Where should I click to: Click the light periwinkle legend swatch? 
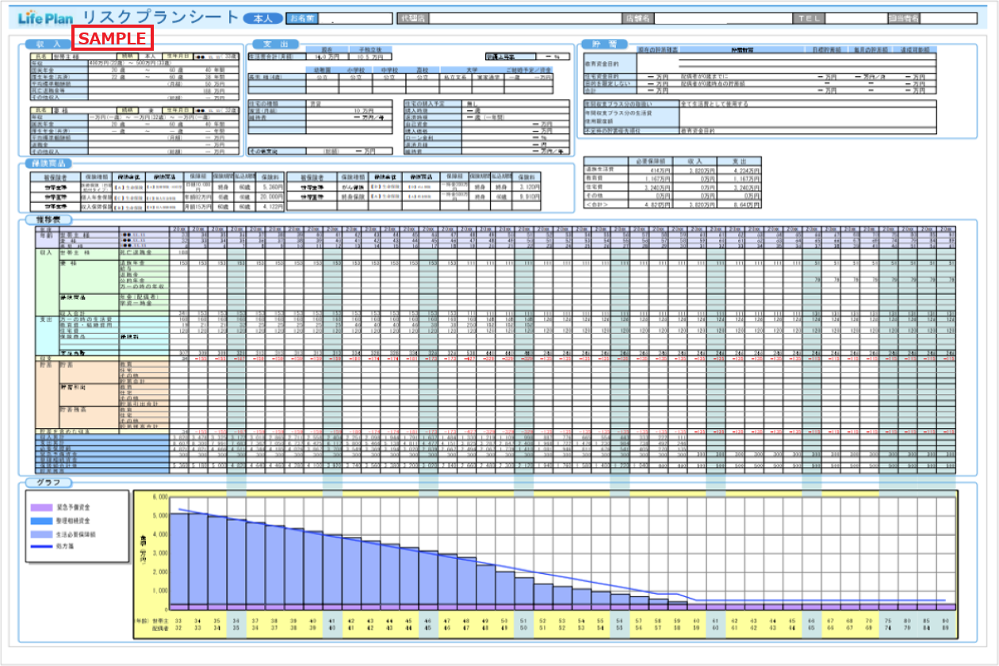(x=39, y=535)
